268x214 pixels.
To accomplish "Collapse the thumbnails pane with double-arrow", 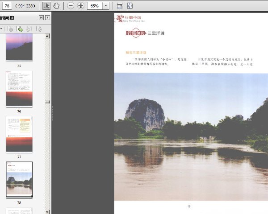I will pos(41,18).
